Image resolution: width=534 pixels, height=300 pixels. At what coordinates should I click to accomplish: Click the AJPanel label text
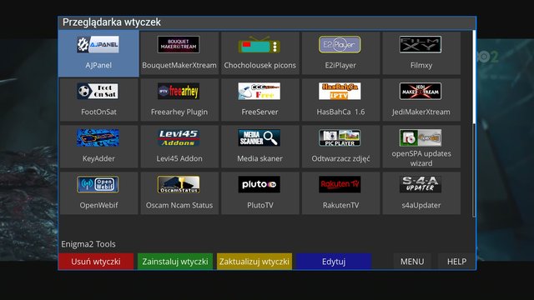tap(98, 65)
